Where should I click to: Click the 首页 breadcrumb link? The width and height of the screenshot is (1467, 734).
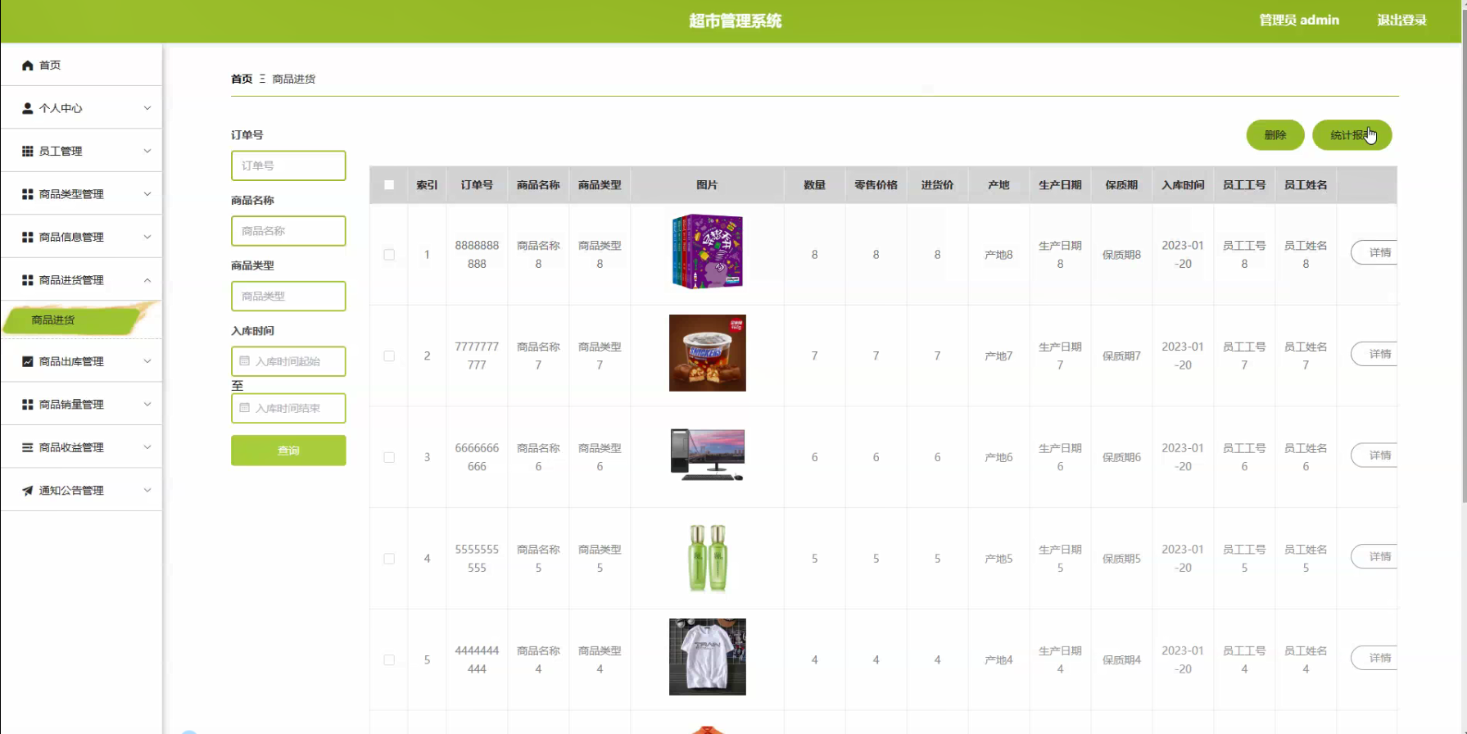click(x=242, y=79)
